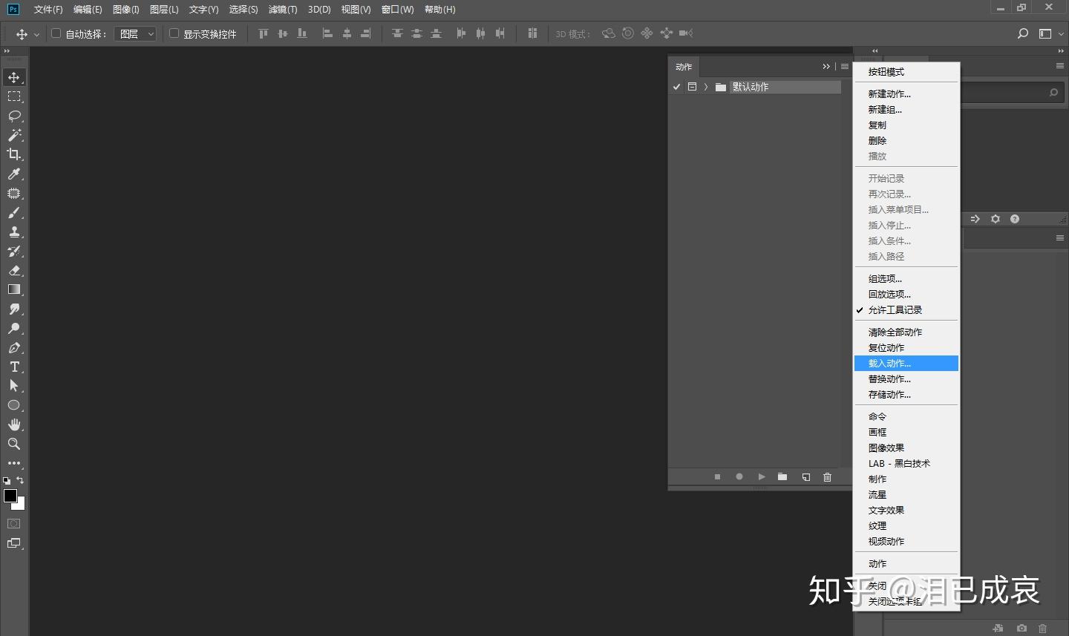Choose Replace Actions menu entry
The image size is (1069, 636).
906,379
